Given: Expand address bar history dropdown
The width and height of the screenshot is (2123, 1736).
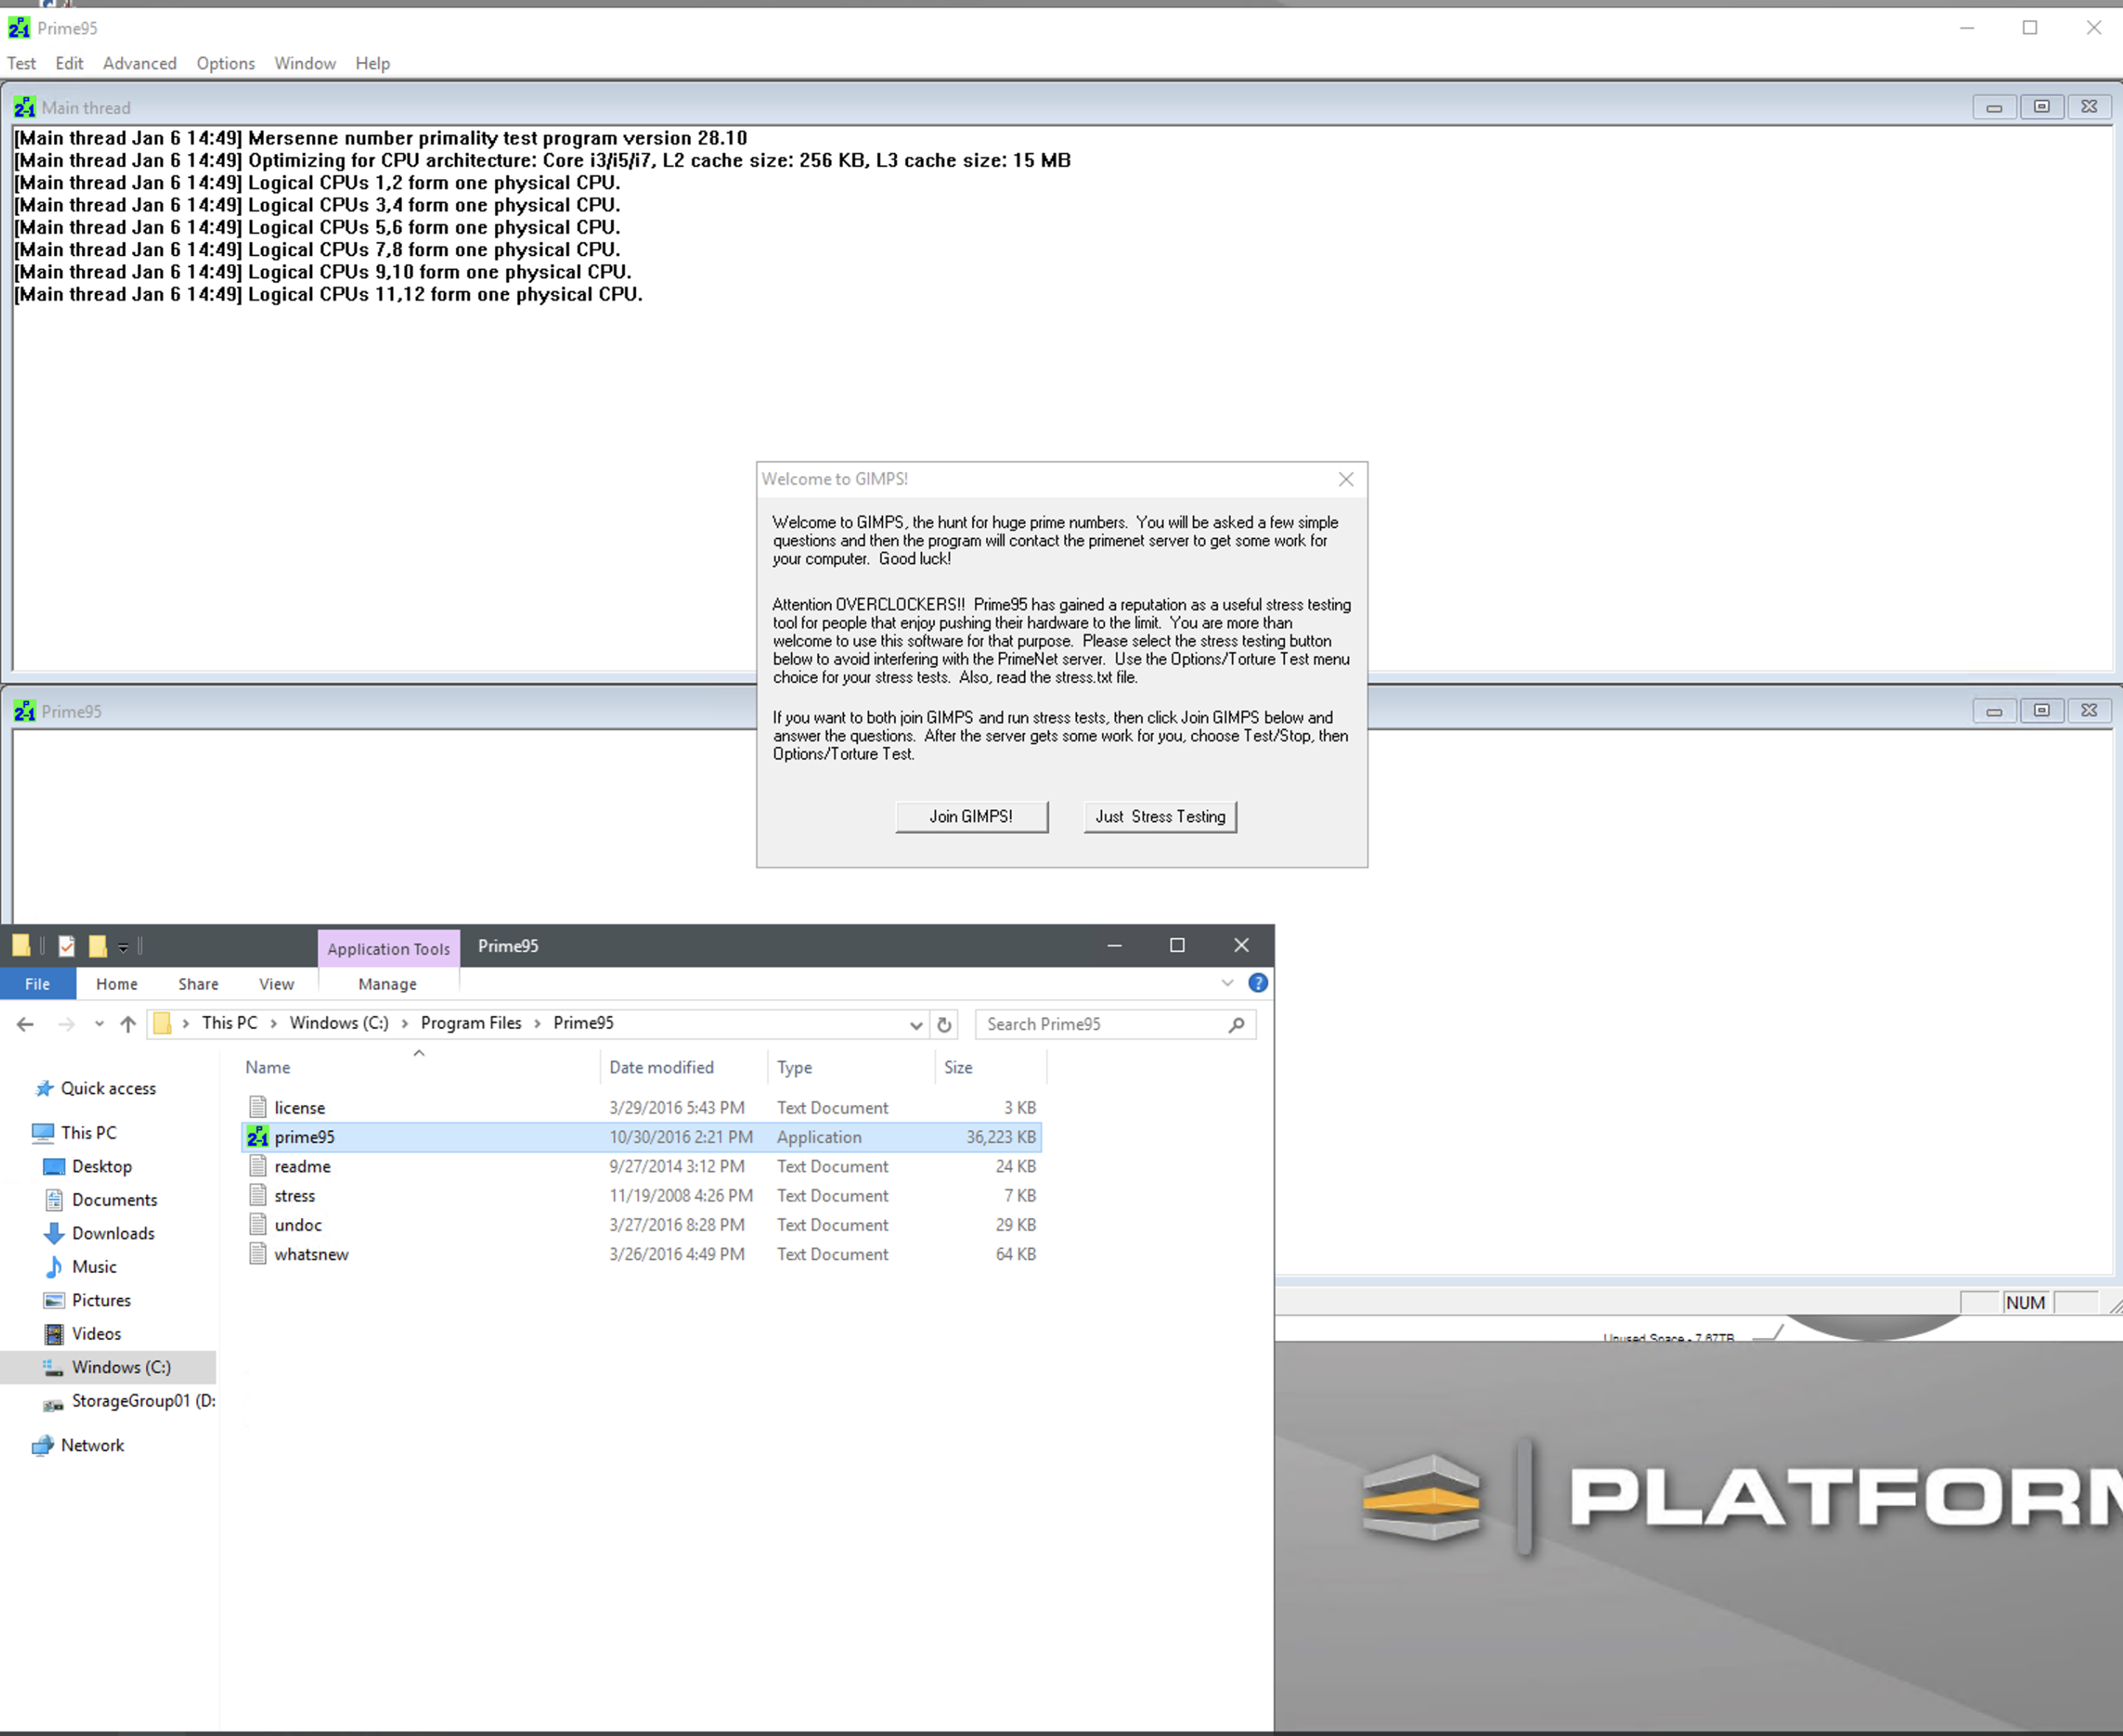Looking at the screenshot, I should tap(915, 1025).
